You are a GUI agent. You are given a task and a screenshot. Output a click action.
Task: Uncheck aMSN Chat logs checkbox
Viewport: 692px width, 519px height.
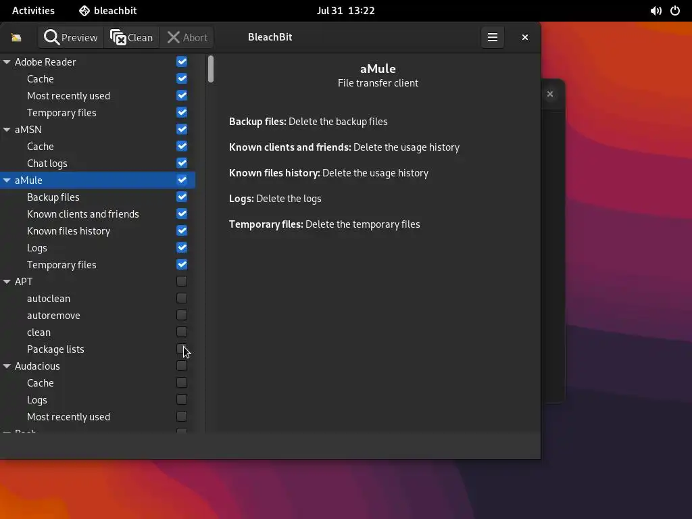(x=182, y=163)
